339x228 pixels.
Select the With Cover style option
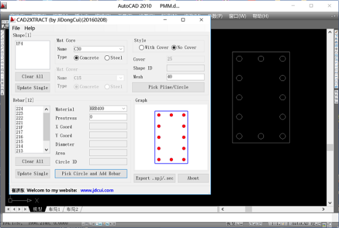coord(154,47)
